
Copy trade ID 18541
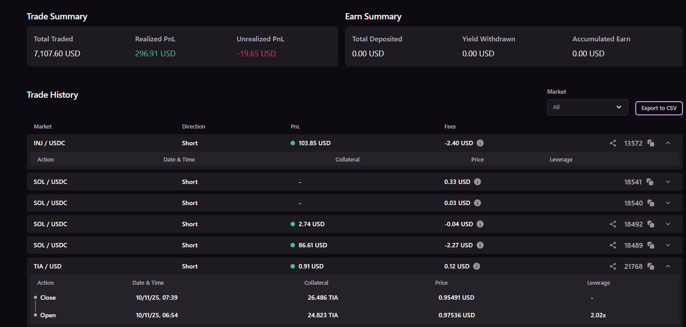[650, 182]
